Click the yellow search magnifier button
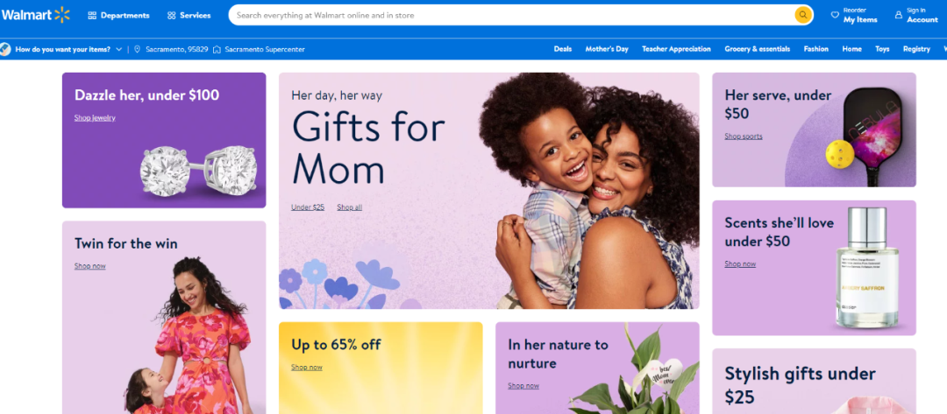Viewport: 947px width, 414px height. [802, 15]
